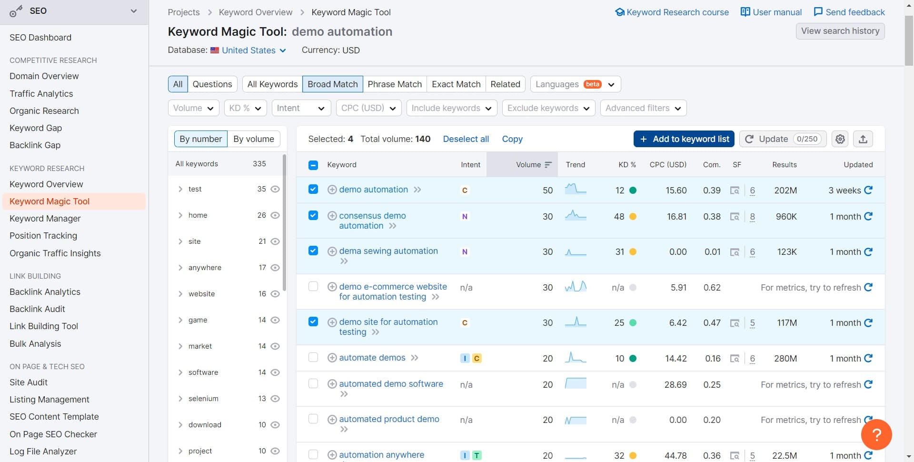The width and height of the screenshot is (914, 462).
Task: Open the Volume filter dropdown
Action: 193,108
